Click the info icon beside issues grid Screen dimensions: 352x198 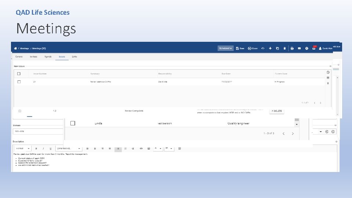(x=328, y=72)
